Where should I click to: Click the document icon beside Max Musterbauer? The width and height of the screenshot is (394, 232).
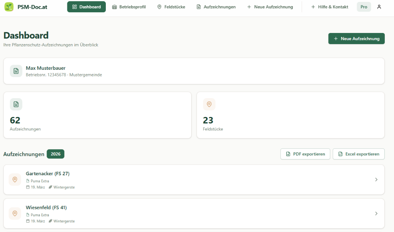coord(16,71)
